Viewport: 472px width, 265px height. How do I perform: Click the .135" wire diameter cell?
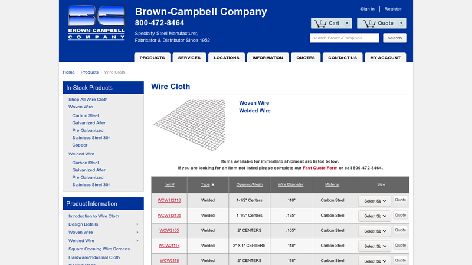(x=291, y=216)
